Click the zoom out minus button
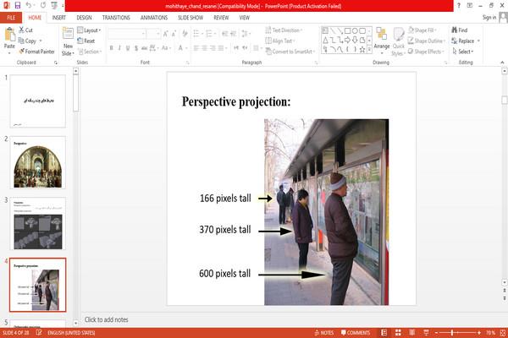This screenshot has width=508, height=338. point(436,332)
